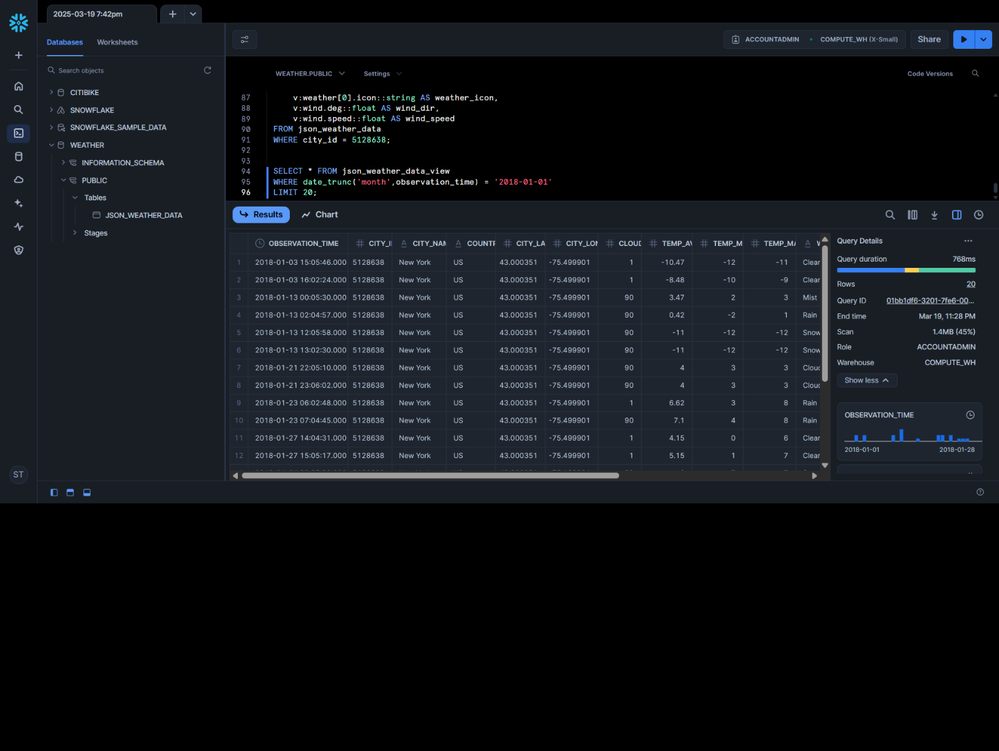The width and height of the screenshot is (999, 751).
Task: Refresh the database objects list
Action: pyautogui.click(x=207, y=71)
